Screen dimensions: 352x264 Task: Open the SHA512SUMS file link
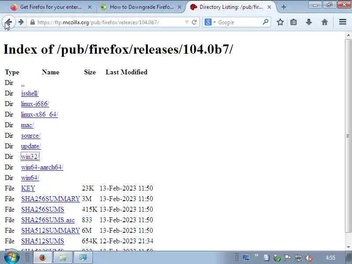pos(43,241)
